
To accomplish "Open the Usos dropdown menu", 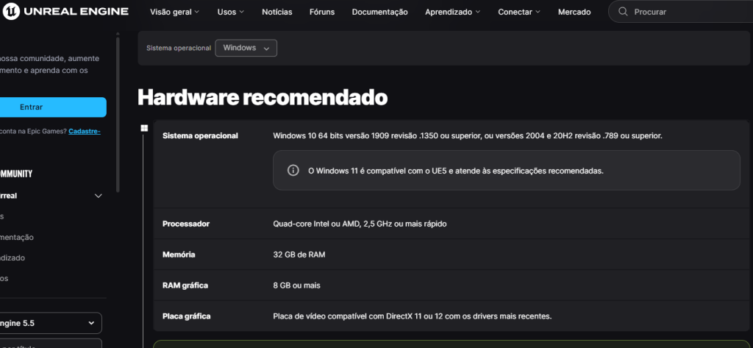I will (x=230, y=12).
